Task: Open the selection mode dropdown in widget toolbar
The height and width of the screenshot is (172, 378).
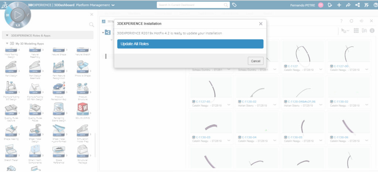Action: pyautogui.click(x=346, y=31)
